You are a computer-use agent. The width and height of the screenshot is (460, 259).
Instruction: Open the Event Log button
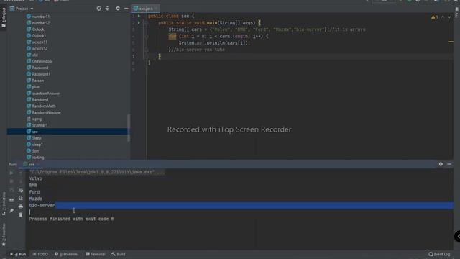[x=439, y=254]
